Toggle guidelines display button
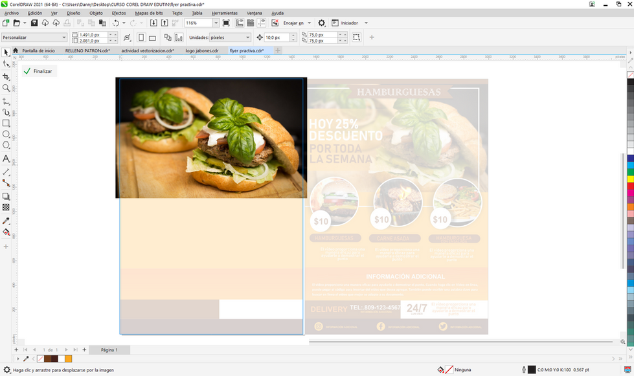The height and width of the screenshot is (376, 634). 262,23
